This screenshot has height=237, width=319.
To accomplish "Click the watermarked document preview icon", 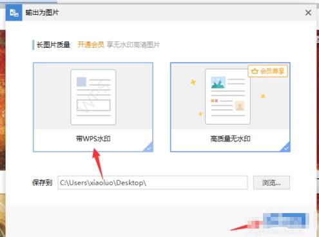I will [x=93, y=97].
